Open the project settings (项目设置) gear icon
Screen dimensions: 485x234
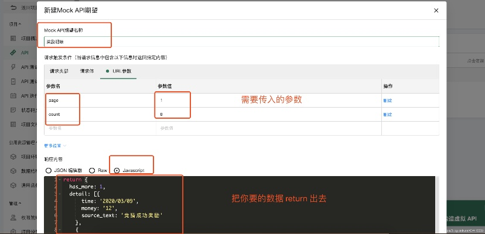tap(13, 231)
